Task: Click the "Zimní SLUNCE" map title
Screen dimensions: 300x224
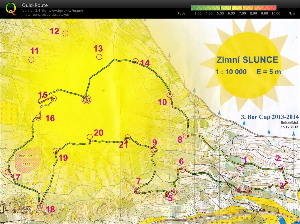Action: point(247,60)
